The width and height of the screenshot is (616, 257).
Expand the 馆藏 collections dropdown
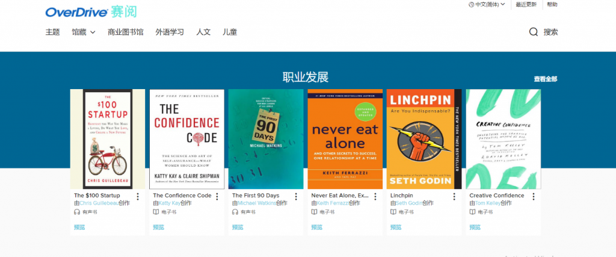coord(84,33)
